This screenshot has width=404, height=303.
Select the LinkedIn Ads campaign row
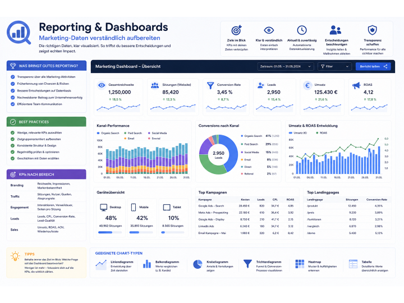coord(247,226)
